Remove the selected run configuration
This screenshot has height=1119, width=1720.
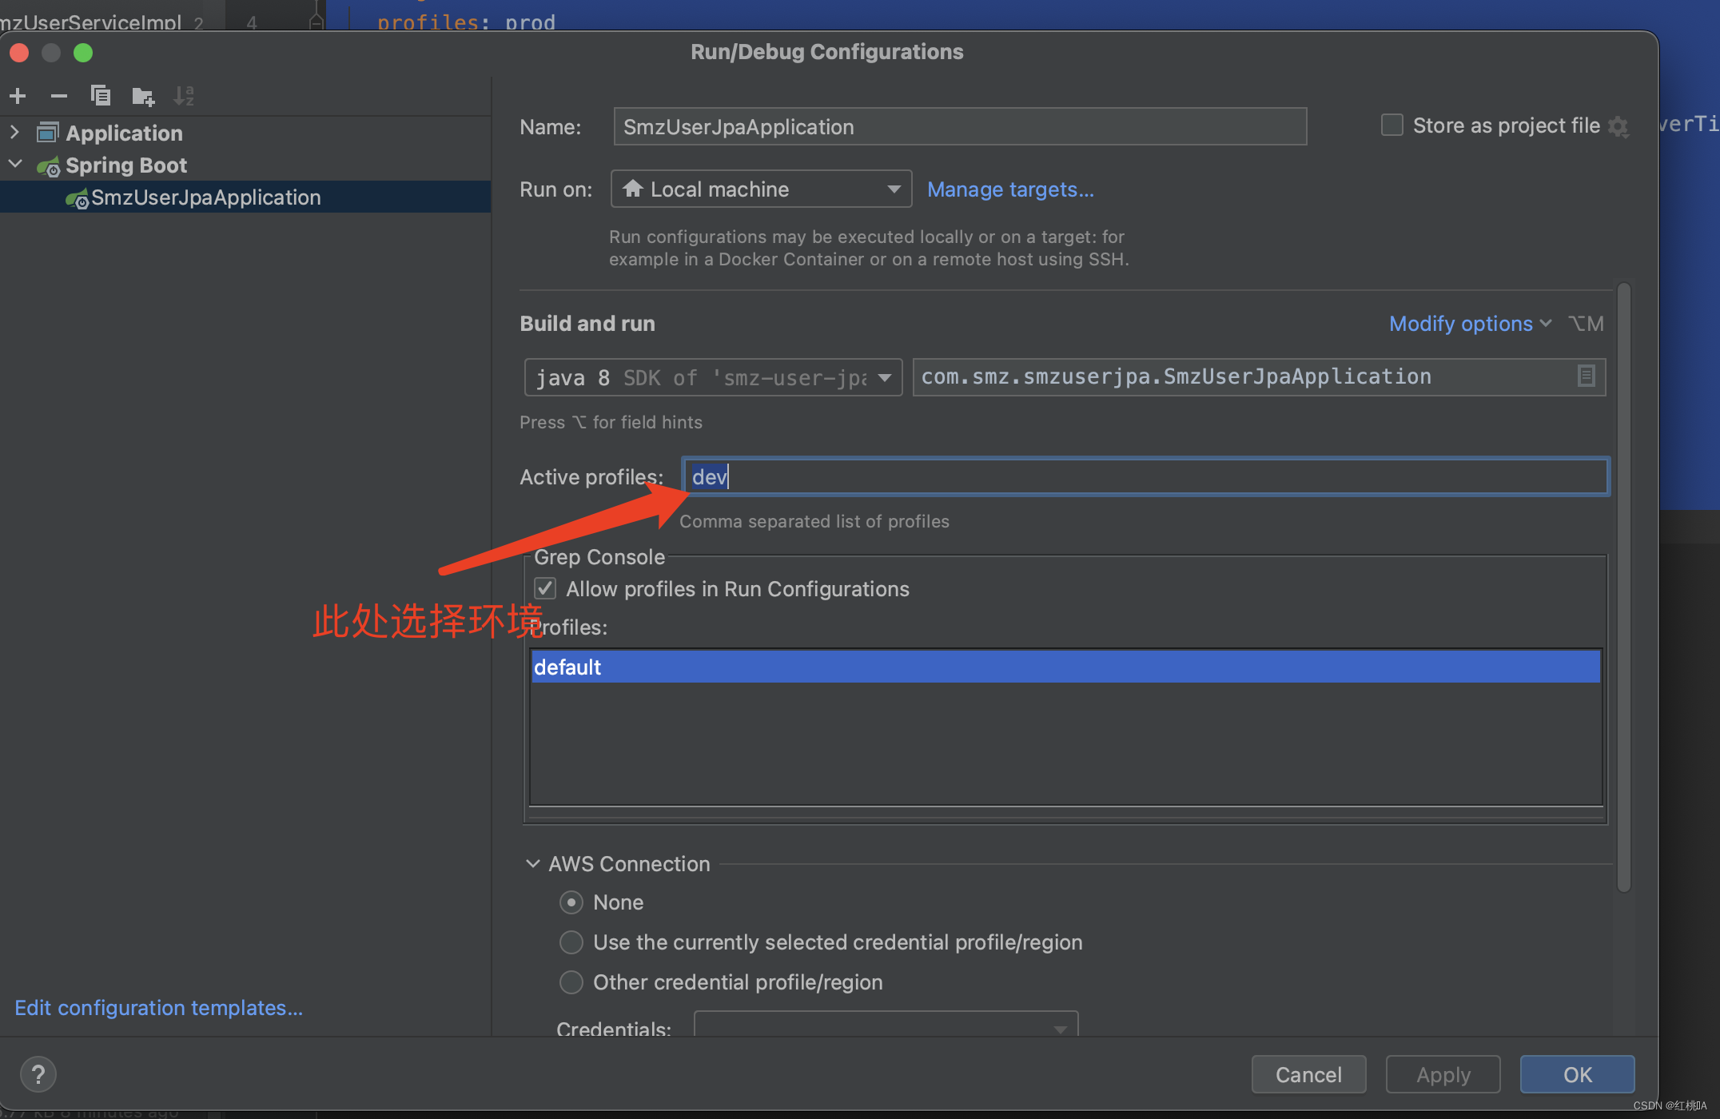[59, 95]
